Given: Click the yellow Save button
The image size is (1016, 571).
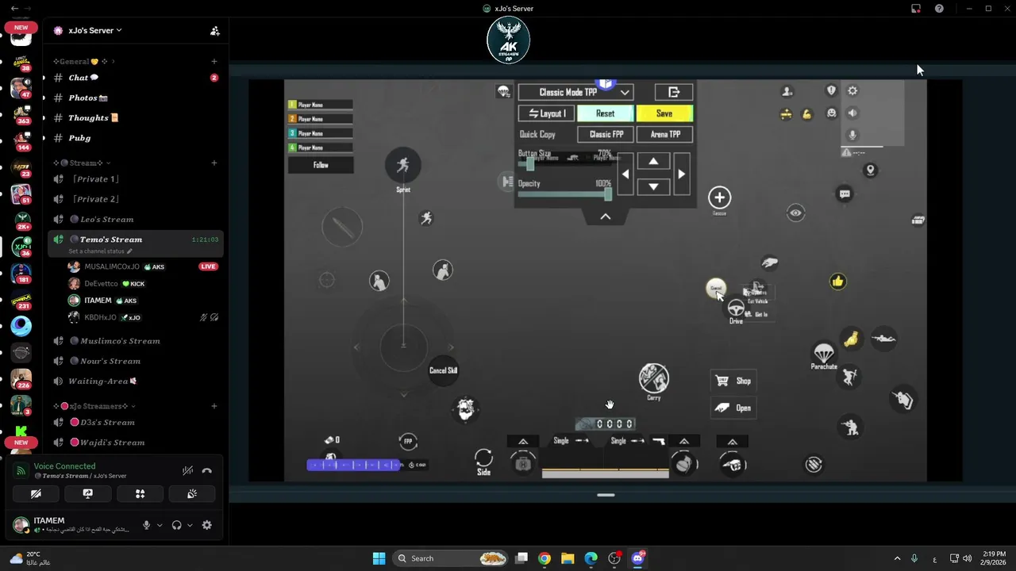Looking at the screenshot, I should point(664,113).
